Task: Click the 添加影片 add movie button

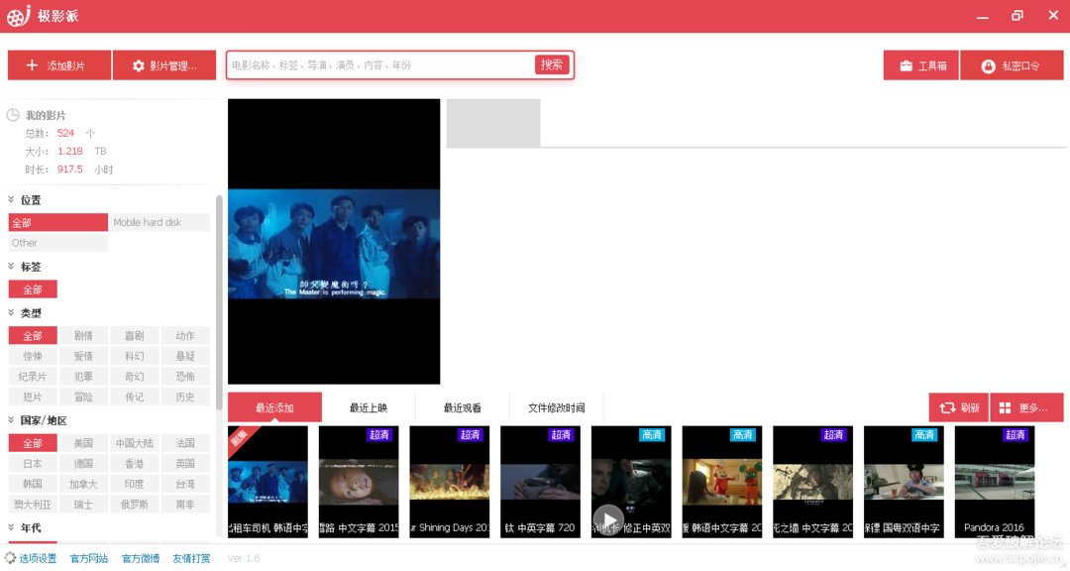Action: 59,65
